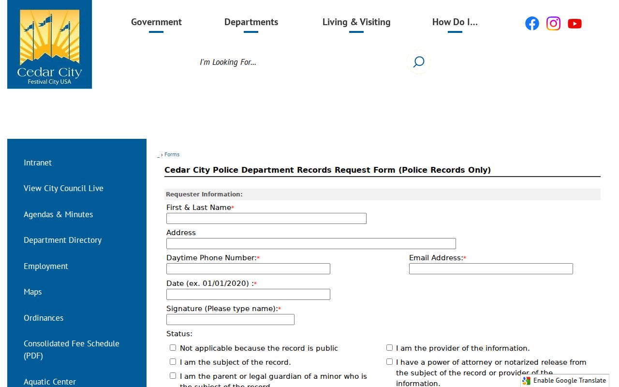Viewport: 619px width, 387px height.
Task: Click the Date input field
Action: click(x=248, y=294)
